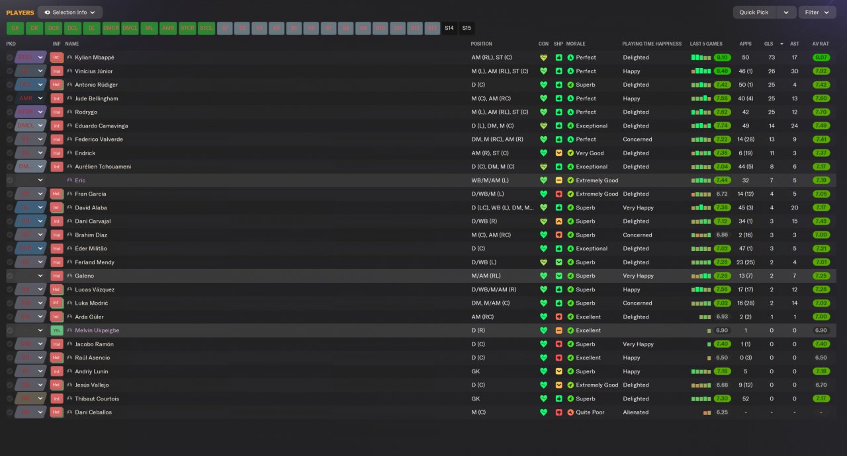Select the DMCR position slot
Screen dimensions: 847x456
click(111, 28)
